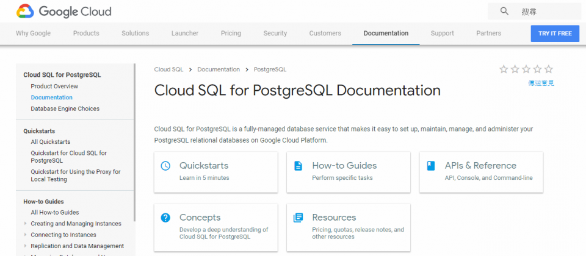Open Quickstart for Cloud SQL for PostgreSQL
Viewport: 586px width, 256px height.
(69, 157)
